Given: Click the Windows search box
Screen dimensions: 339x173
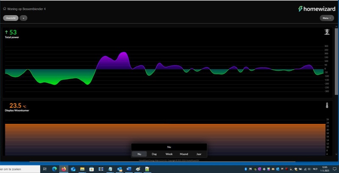Looking at the screenshot, I should pos(20,169).
